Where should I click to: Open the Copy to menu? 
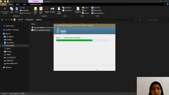pyautogui.click(x=41, y=11)
